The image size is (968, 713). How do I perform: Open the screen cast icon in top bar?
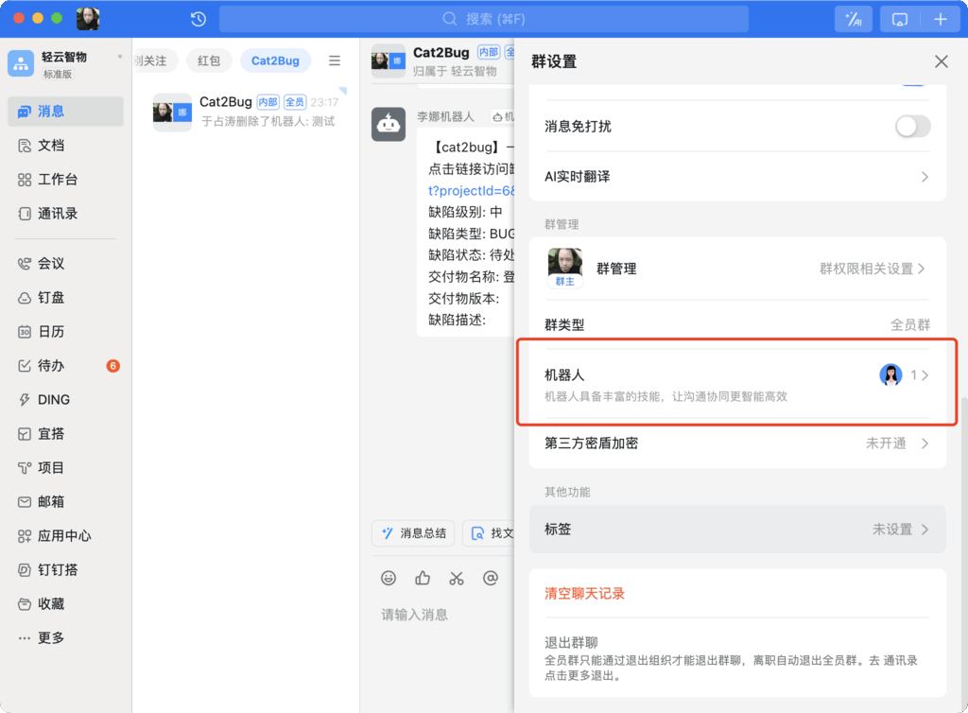(900, 19)
